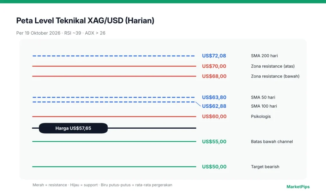Image resolution: width=326 pixels, height=195 pixels.
Task: Click the SMA 100 hari label
Action: click(264, 106)
